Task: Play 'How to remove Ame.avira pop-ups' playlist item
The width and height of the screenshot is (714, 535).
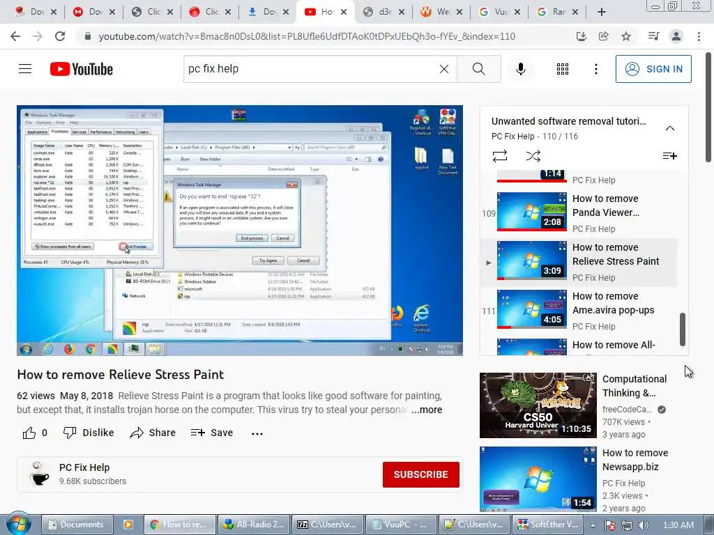Action: click(579, 310)
